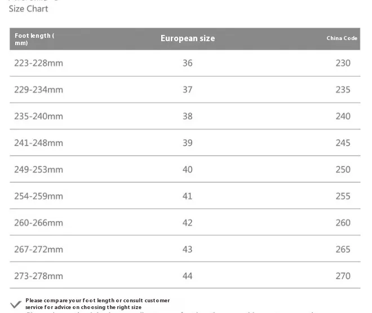Click China code 245
Screen dimensions: 372x313
click(x=343, y=143)
